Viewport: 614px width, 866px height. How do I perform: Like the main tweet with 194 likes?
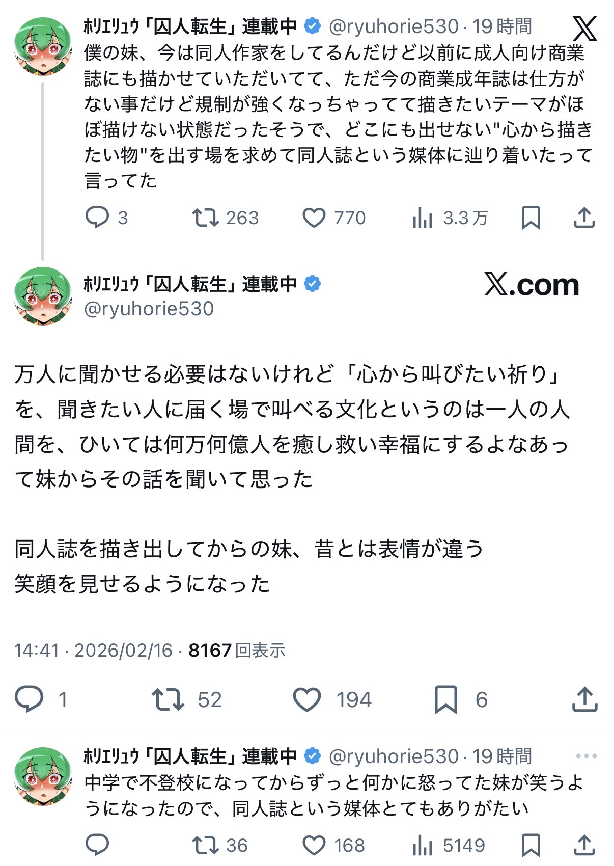pos(307,699)
